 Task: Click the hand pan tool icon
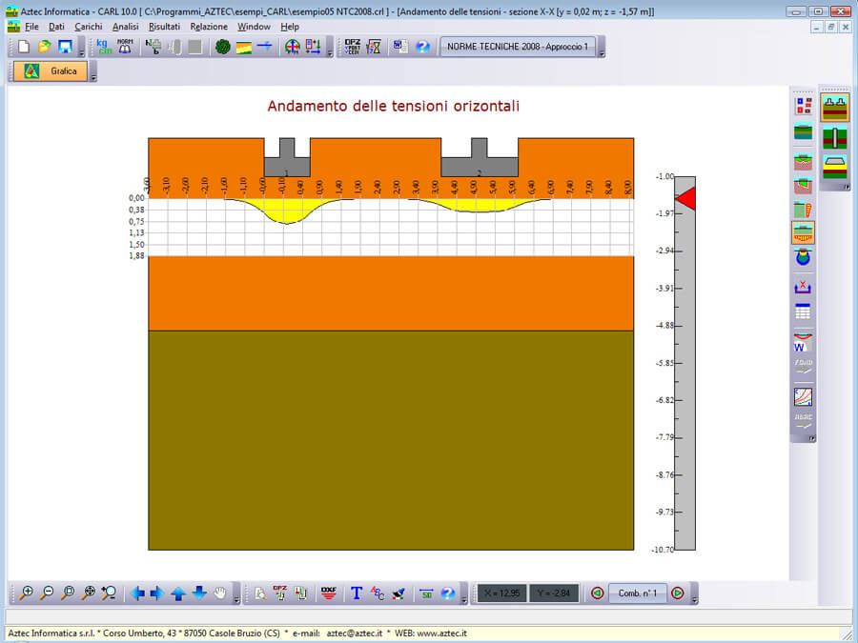point(221,593)
